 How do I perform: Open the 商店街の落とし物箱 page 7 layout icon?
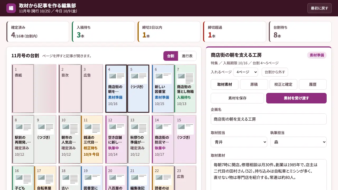coord(185,78)
